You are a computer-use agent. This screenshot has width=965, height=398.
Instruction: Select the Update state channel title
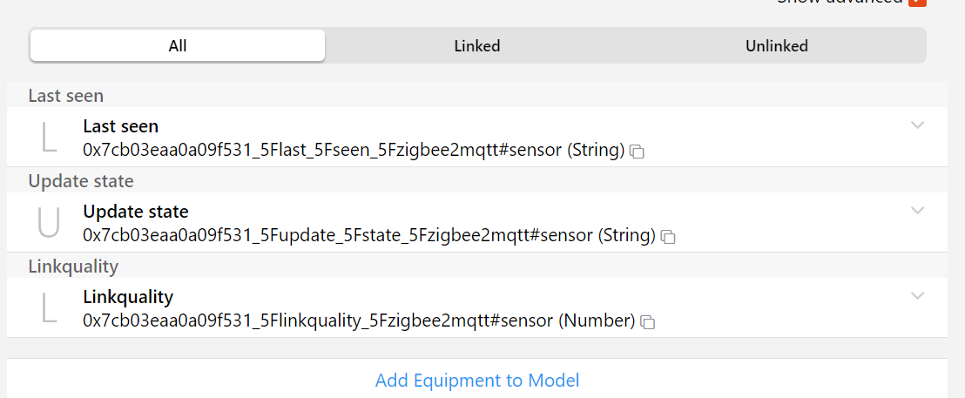point(135,212)
